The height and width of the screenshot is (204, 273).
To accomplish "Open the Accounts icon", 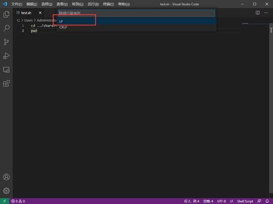I will 7,177.
